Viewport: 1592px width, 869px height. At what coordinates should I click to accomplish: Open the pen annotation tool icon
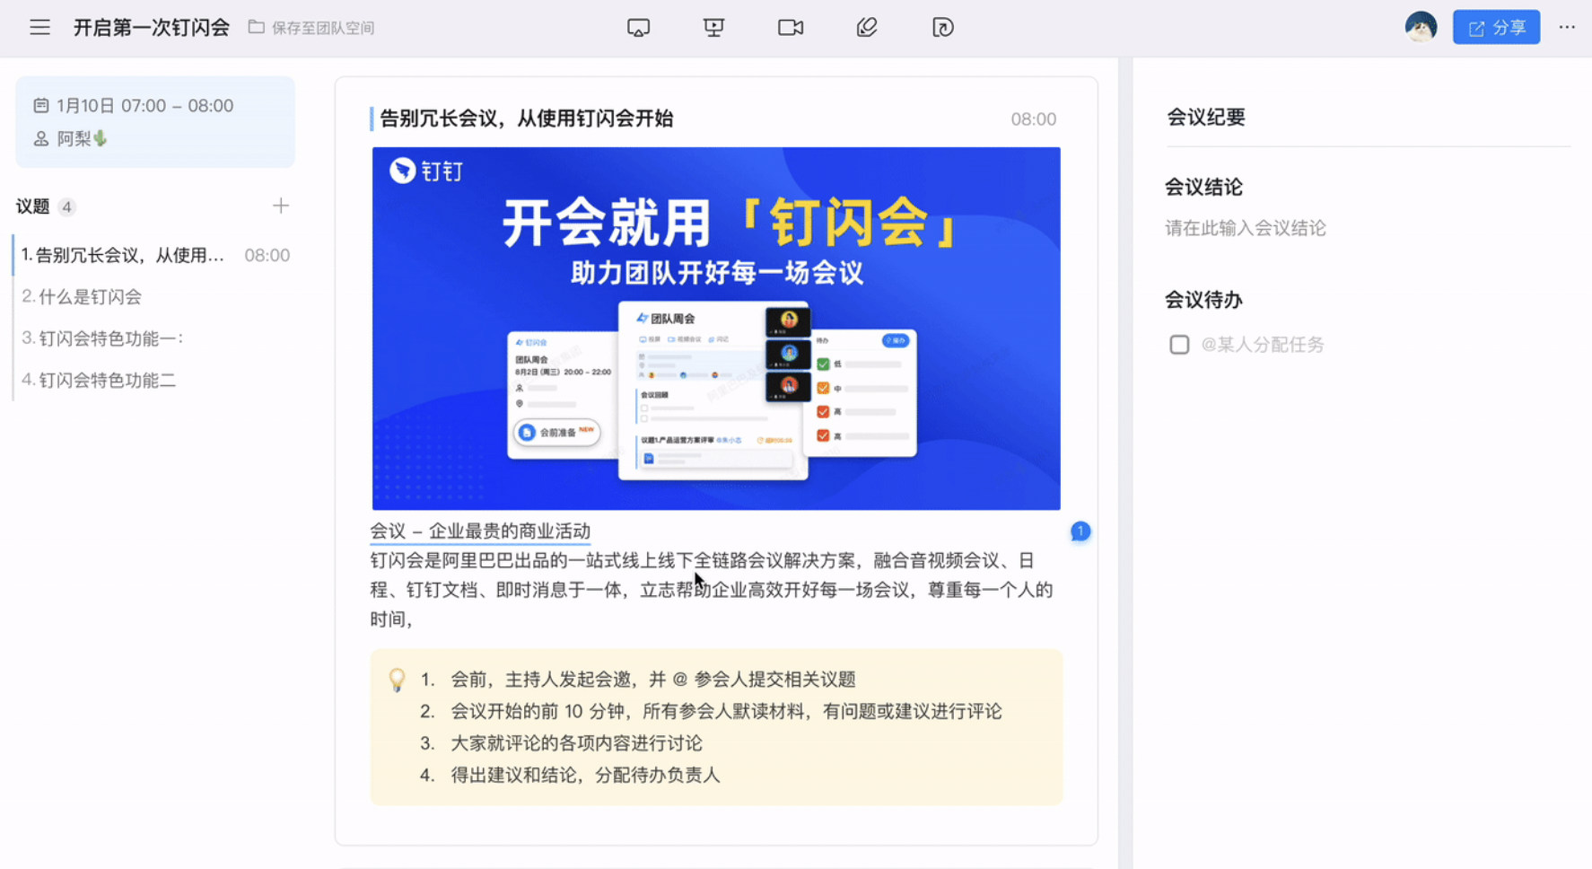coord(867,28)
